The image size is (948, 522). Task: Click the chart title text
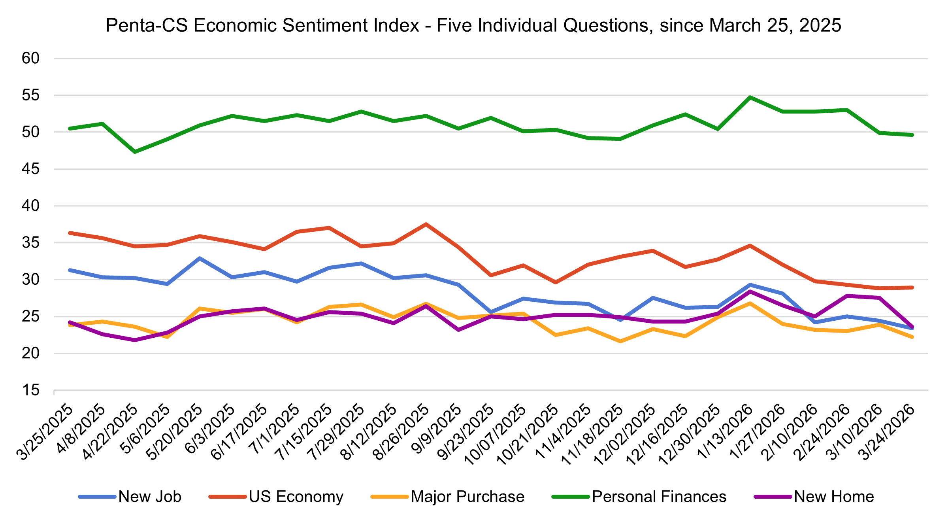pyautogui.click(x=473, y=26)
